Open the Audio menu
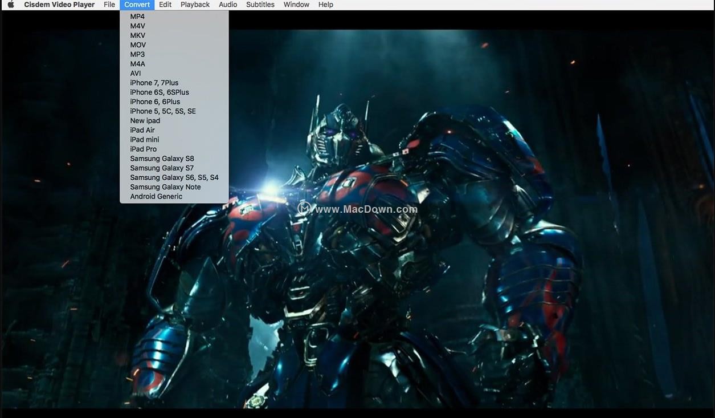Viewport: 715px width, 418px height. [228, 5]
